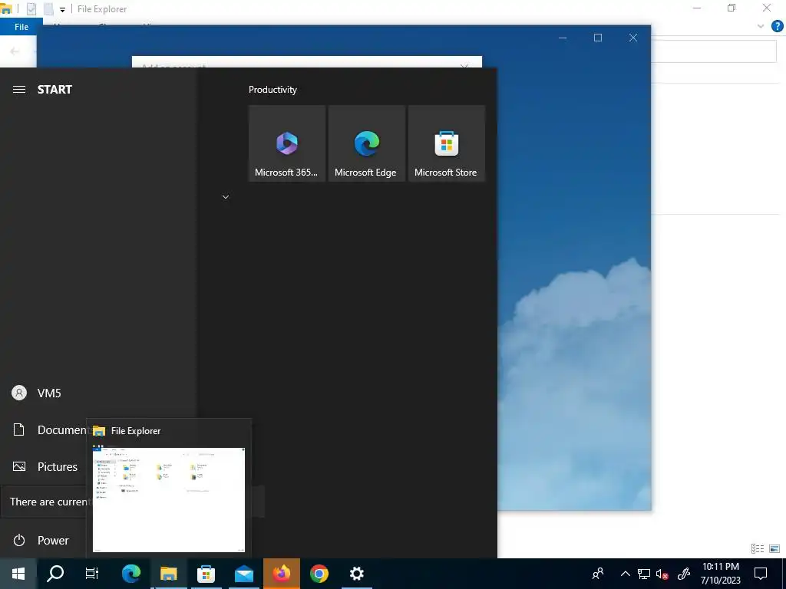Open the Mail app on the taskbar
The image size is (786, 589).
243,574
